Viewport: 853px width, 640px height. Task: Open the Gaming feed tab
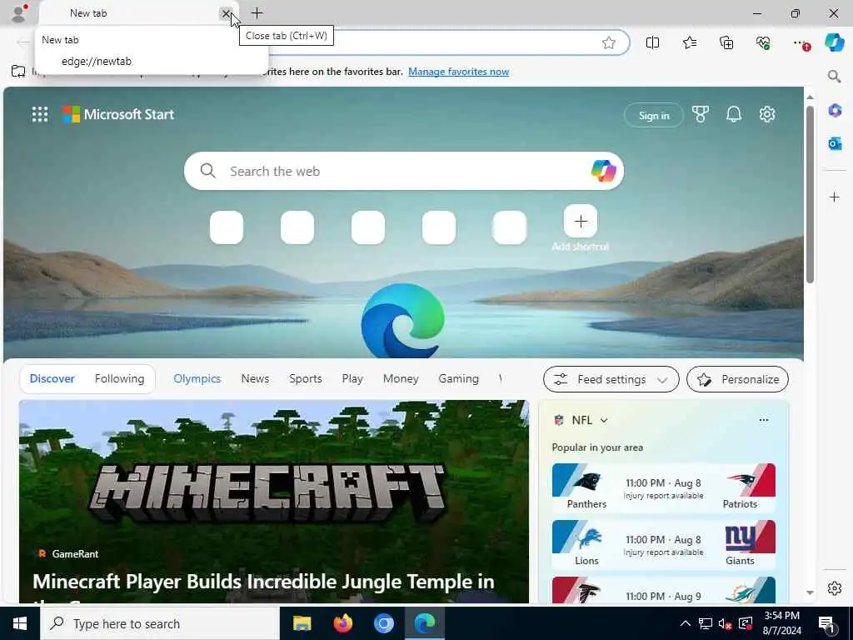[x=459, y=379]
